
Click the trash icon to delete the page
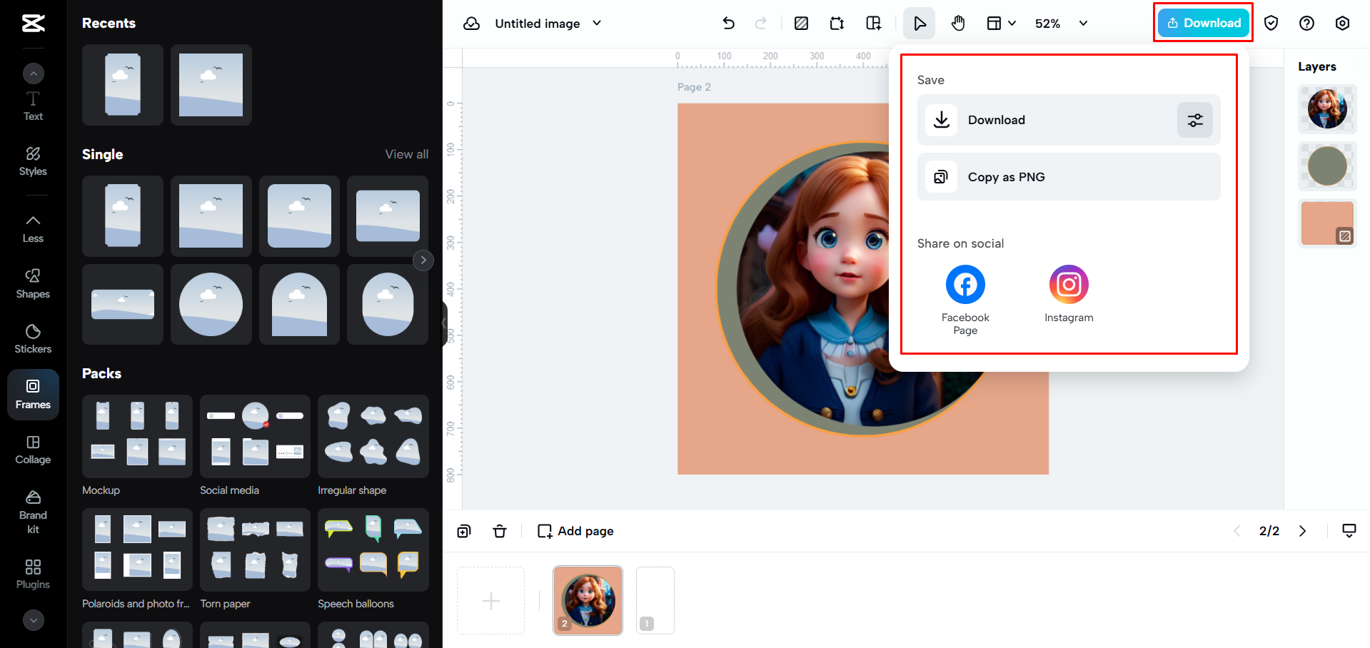499,531
